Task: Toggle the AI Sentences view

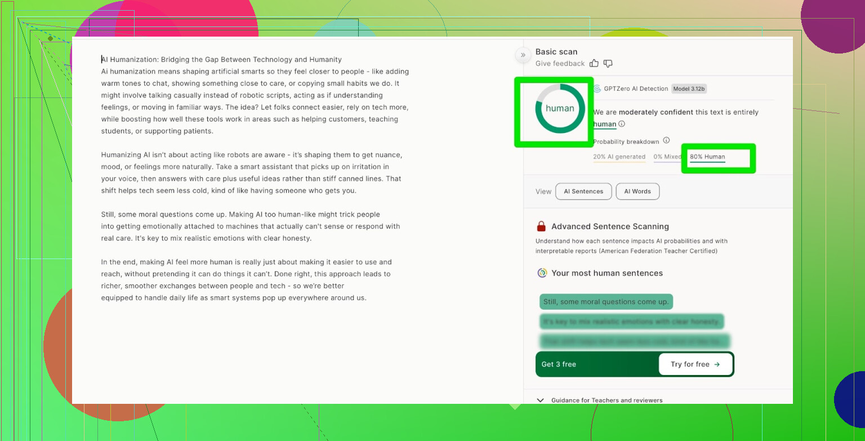Action: 583,191
